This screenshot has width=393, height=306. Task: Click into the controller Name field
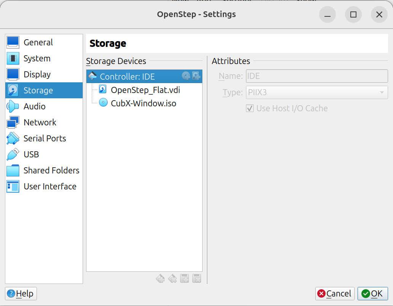click(x=317, y=76)
